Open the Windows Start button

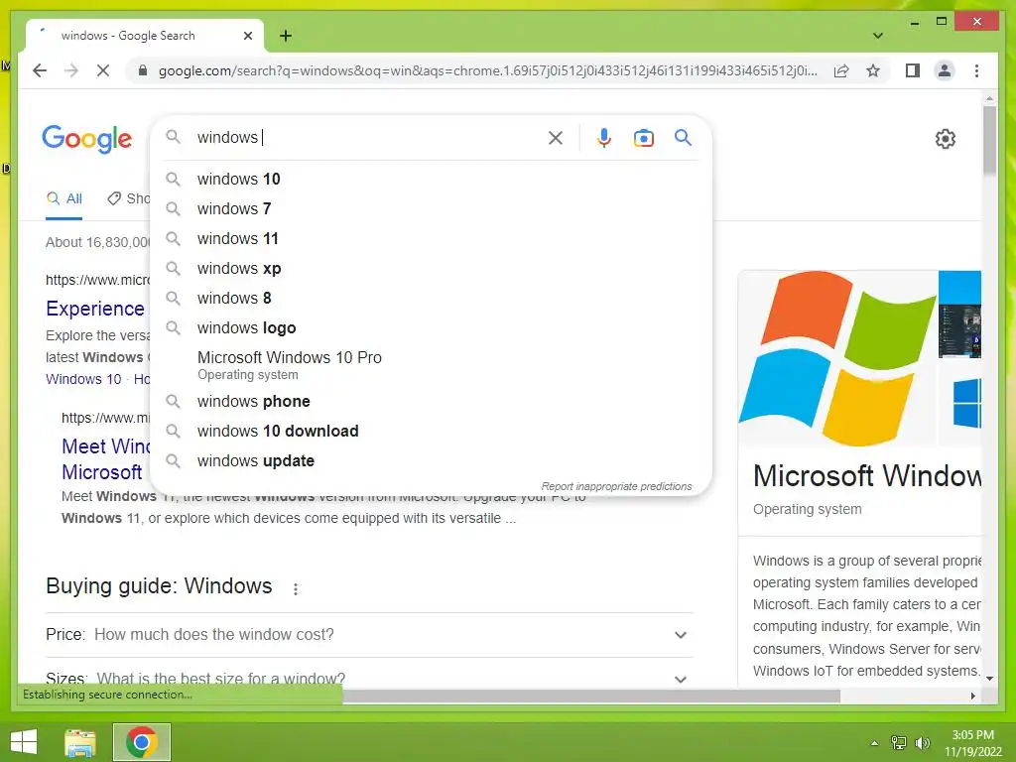[x=24, y=742]
